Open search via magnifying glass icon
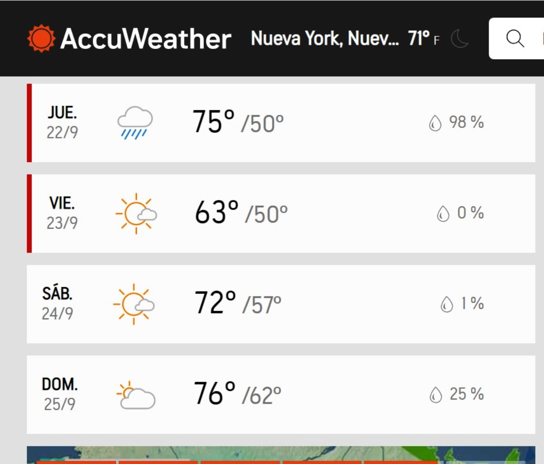The width and height of the screenshot is (544, 464). tap(515, 39)
